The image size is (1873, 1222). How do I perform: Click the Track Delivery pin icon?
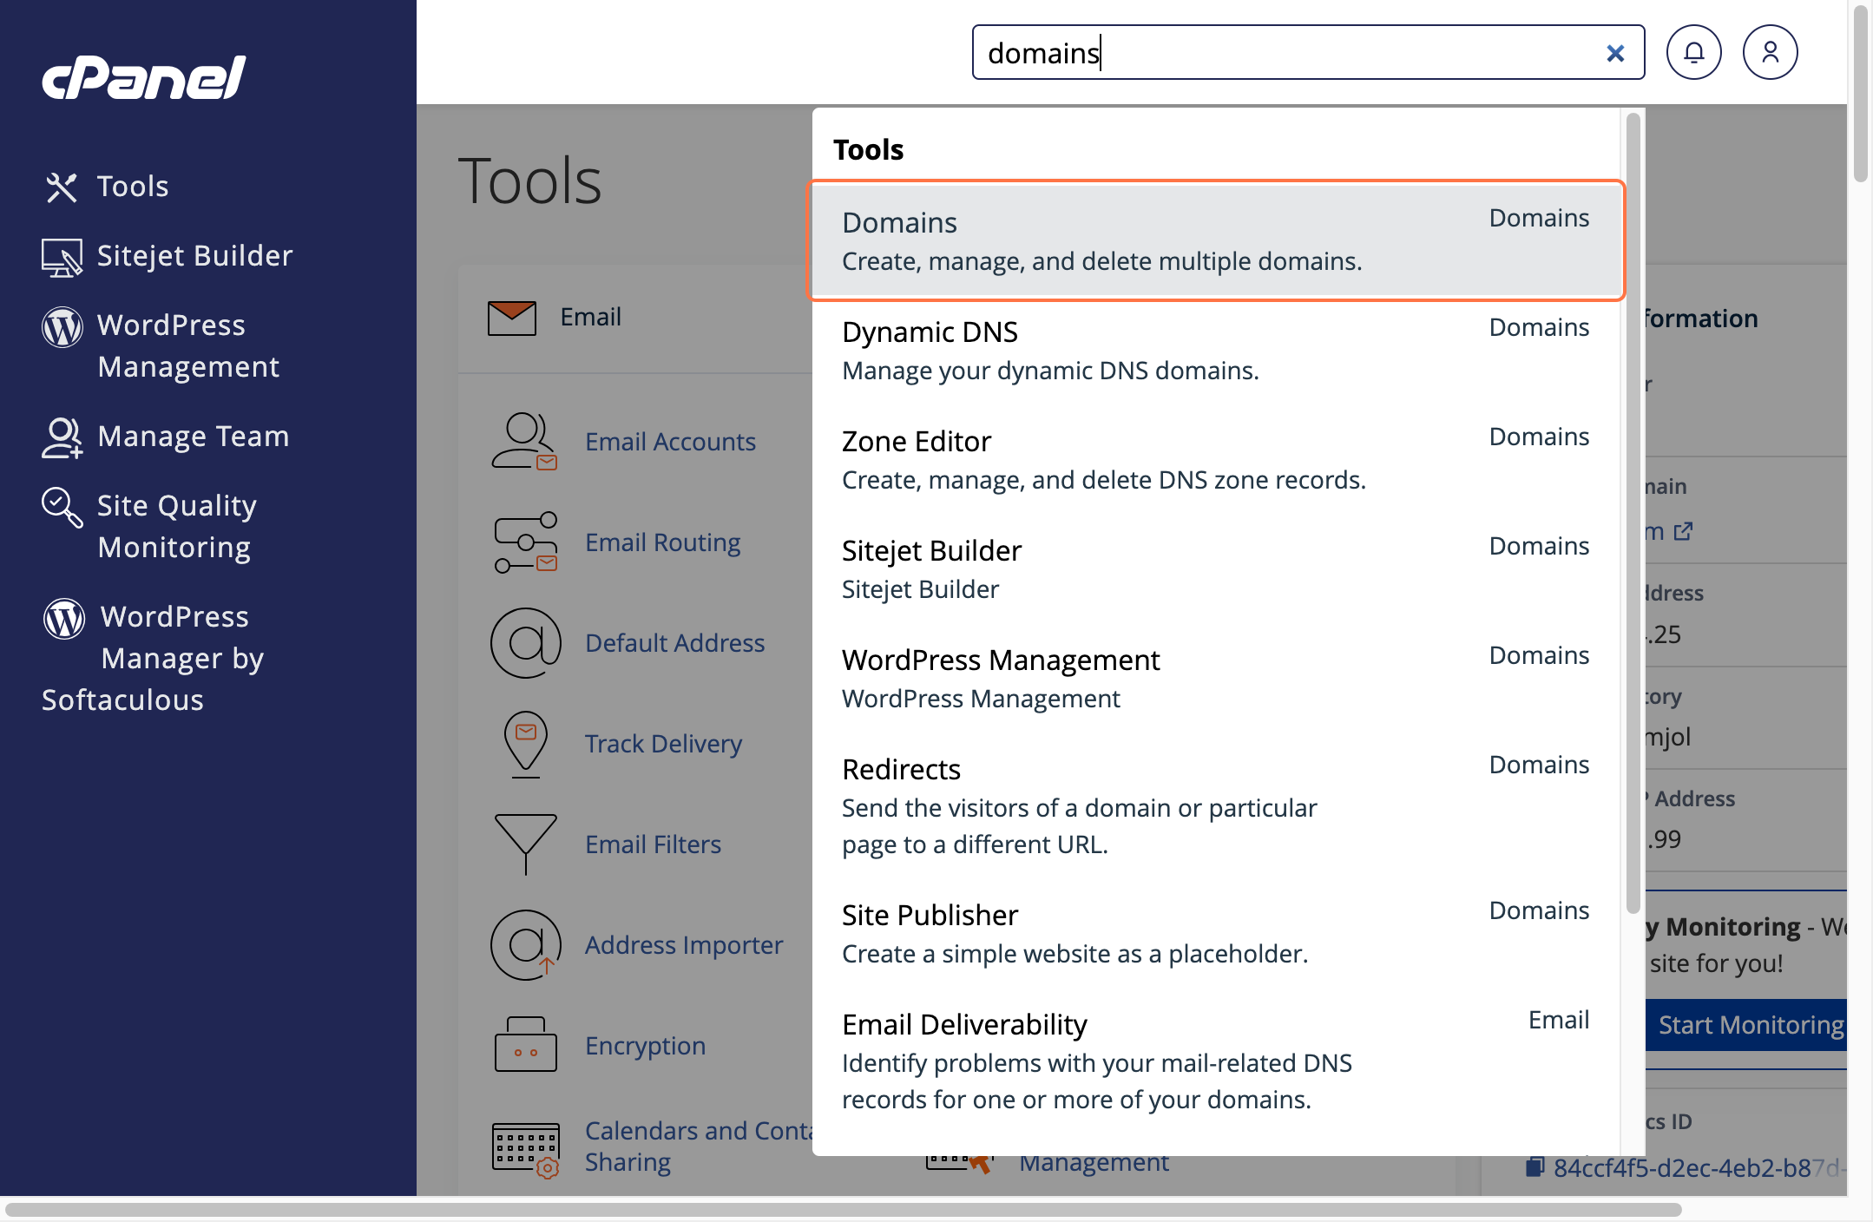point(525,744)
